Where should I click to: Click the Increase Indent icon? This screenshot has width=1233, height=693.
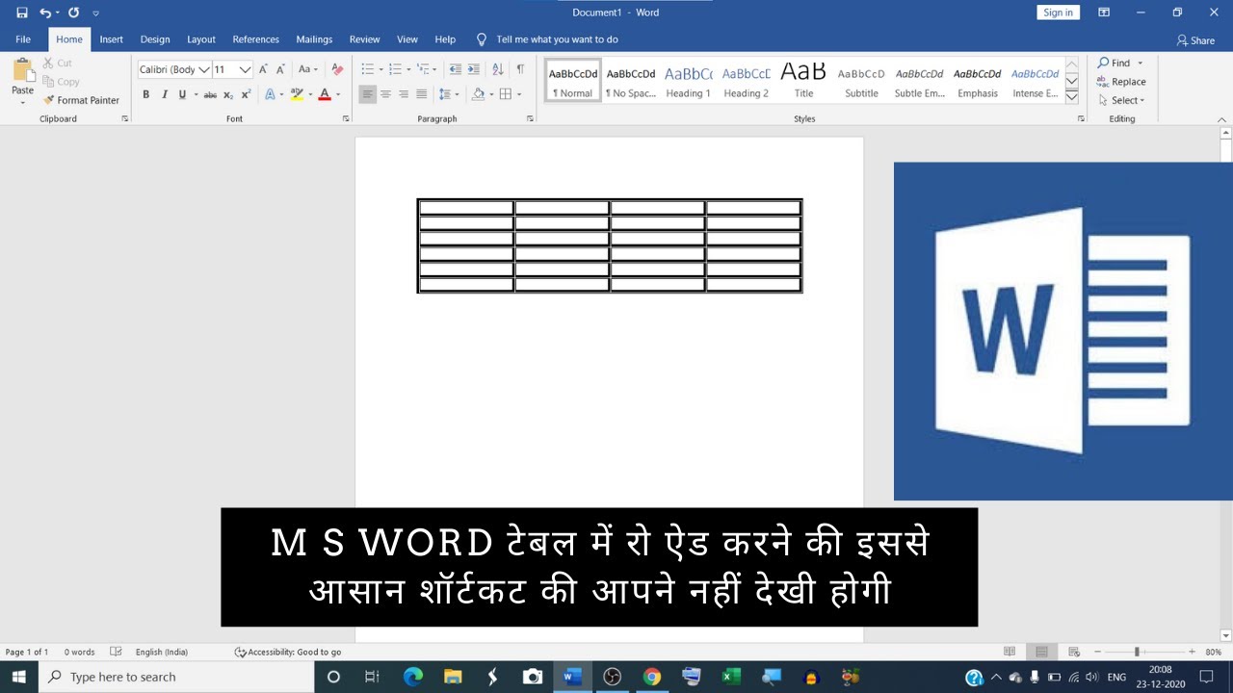(473, 69)
